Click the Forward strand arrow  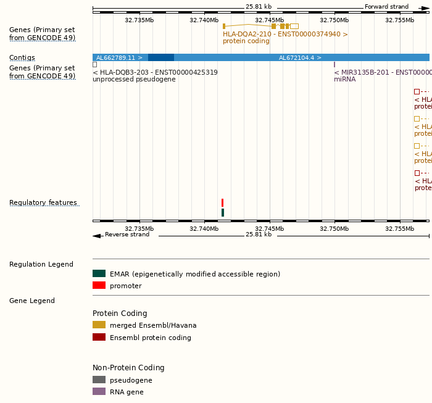click(x=425, y=8)
